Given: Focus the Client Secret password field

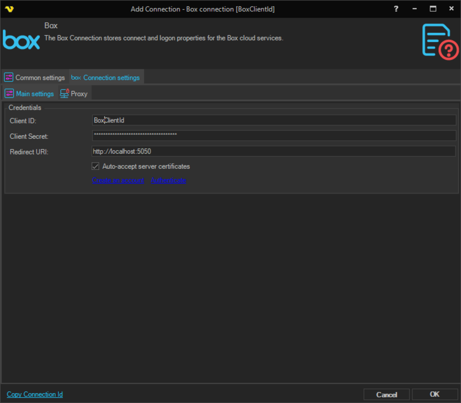Looking at the screenshot, I should [274, 135].
